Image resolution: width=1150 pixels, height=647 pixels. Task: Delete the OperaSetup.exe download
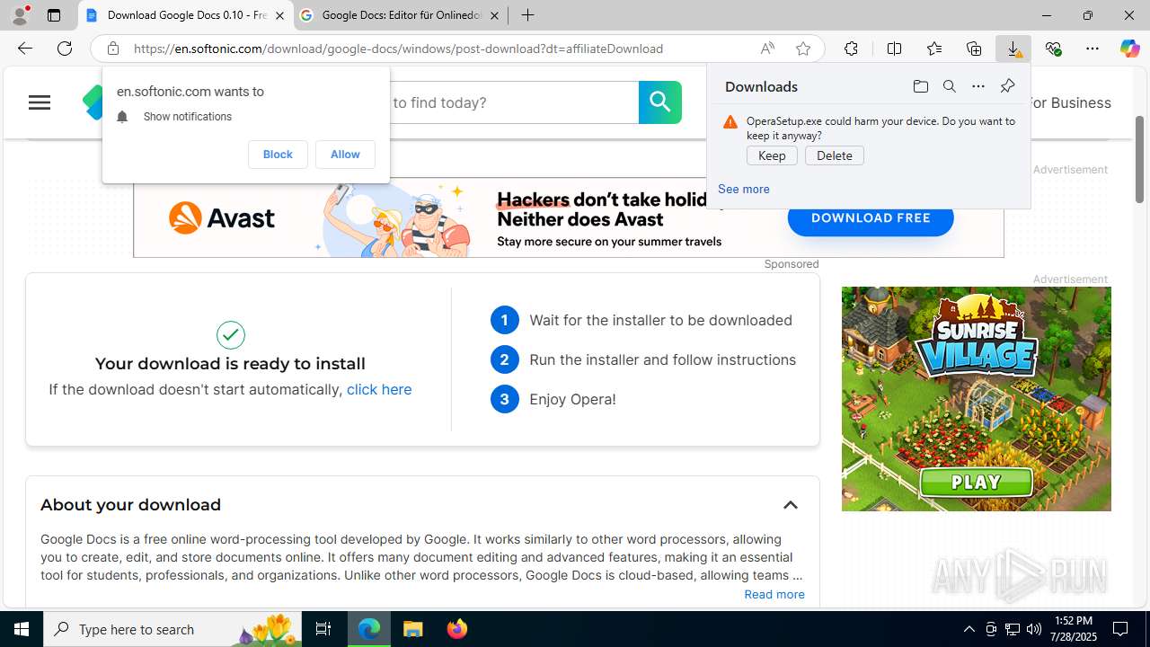point(835,155)
